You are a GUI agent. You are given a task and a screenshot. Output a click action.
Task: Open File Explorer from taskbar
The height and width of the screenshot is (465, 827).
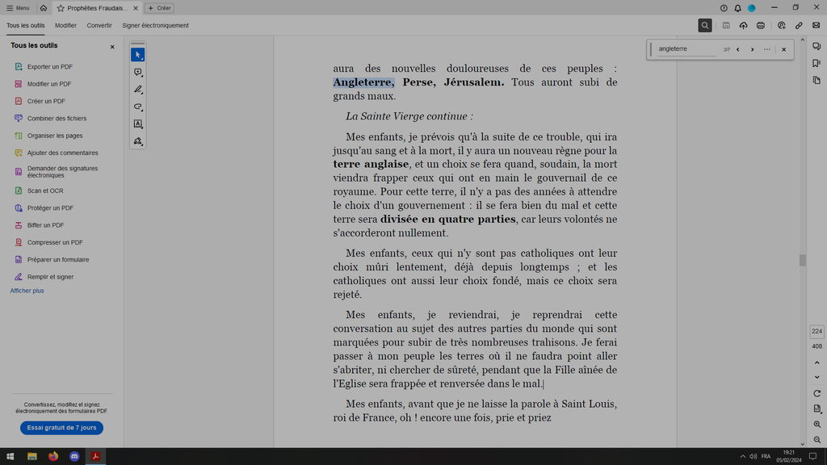(x=32, y=457)
